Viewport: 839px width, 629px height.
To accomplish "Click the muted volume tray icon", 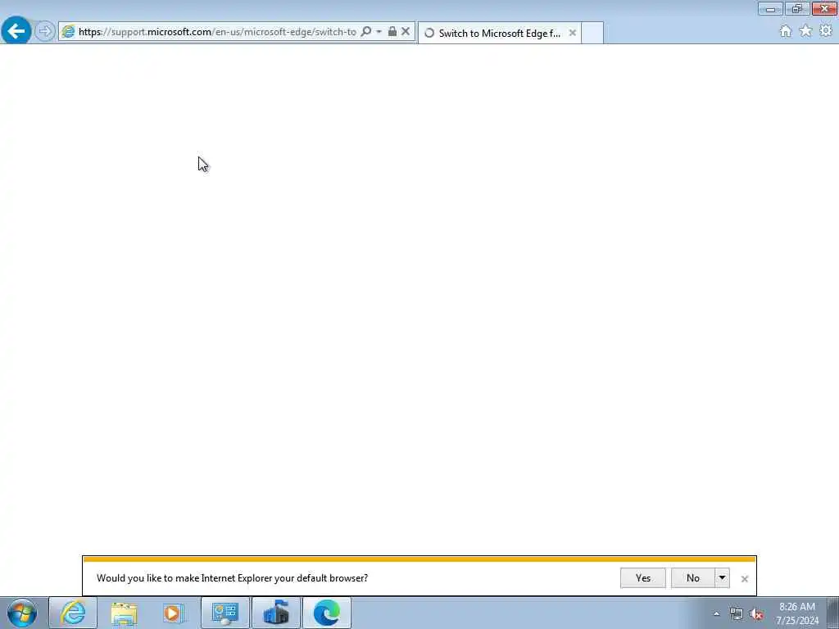I will pos(756,614).
